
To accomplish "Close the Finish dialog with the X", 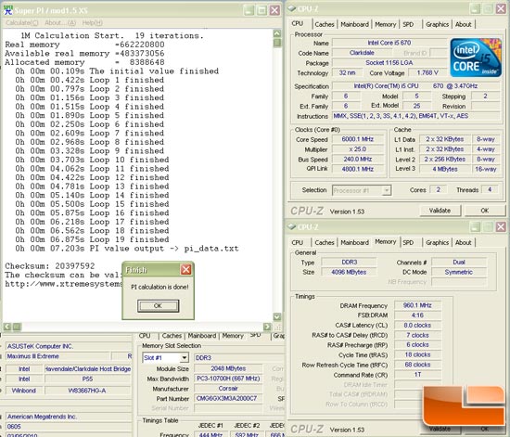I will click(186, 269).
